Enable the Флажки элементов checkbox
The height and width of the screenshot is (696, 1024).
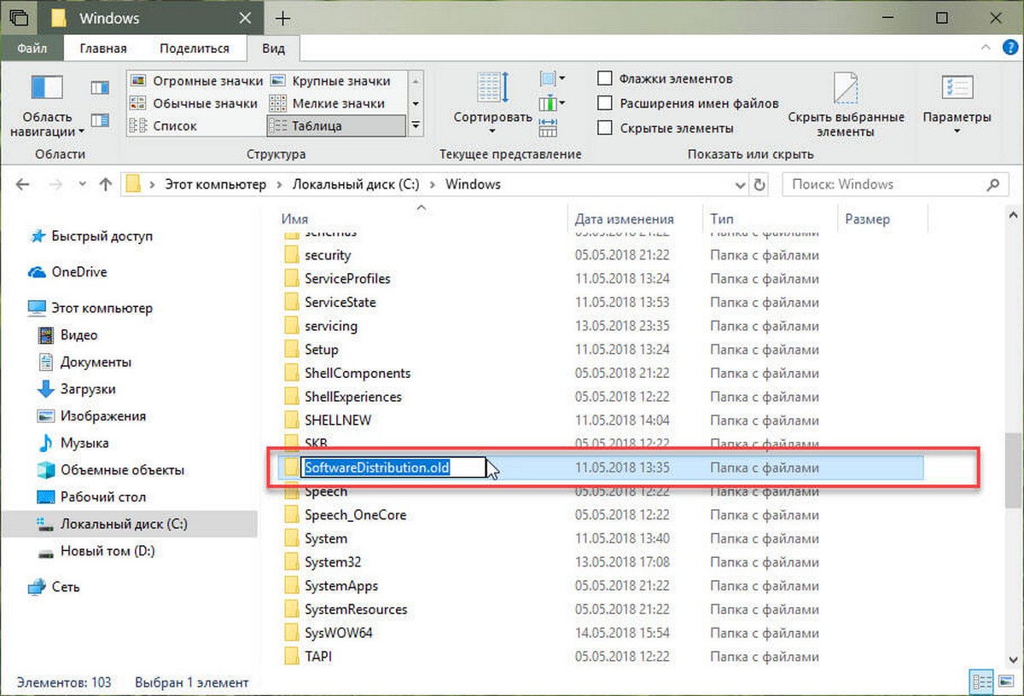pyautogui.click(x=605, y=78)
